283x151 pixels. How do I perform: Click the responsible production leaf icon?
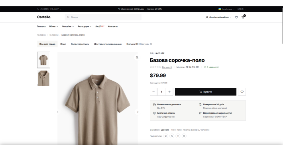pos(200,113)
